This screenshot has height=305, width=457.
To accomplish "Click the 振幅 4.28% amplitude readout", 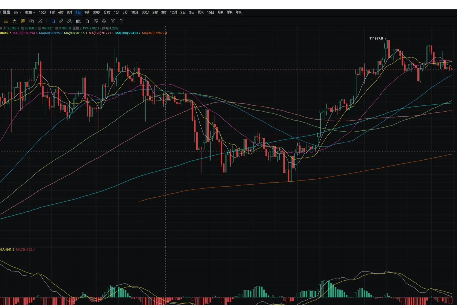I will point(110,28).
